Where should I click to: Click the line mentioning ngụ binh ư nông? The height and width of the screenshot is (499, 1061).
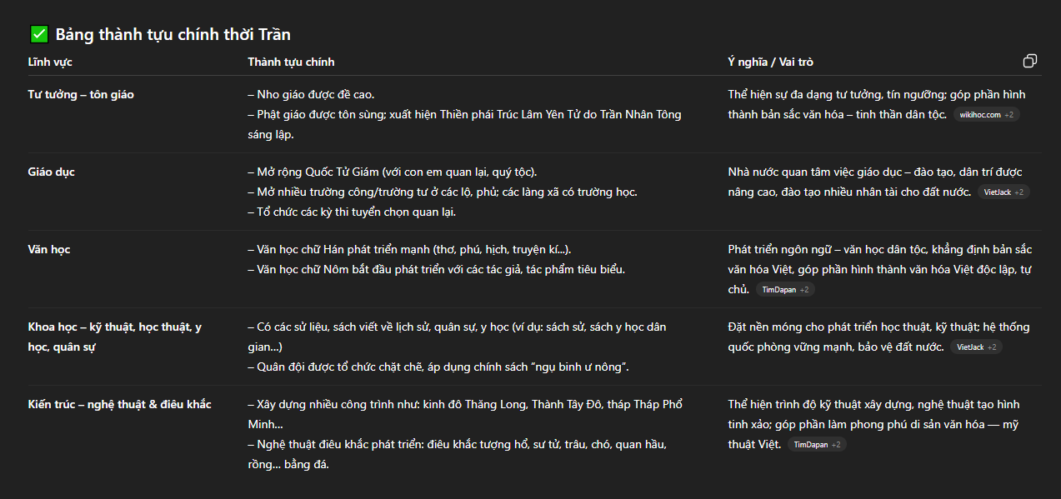pos(443,367)
